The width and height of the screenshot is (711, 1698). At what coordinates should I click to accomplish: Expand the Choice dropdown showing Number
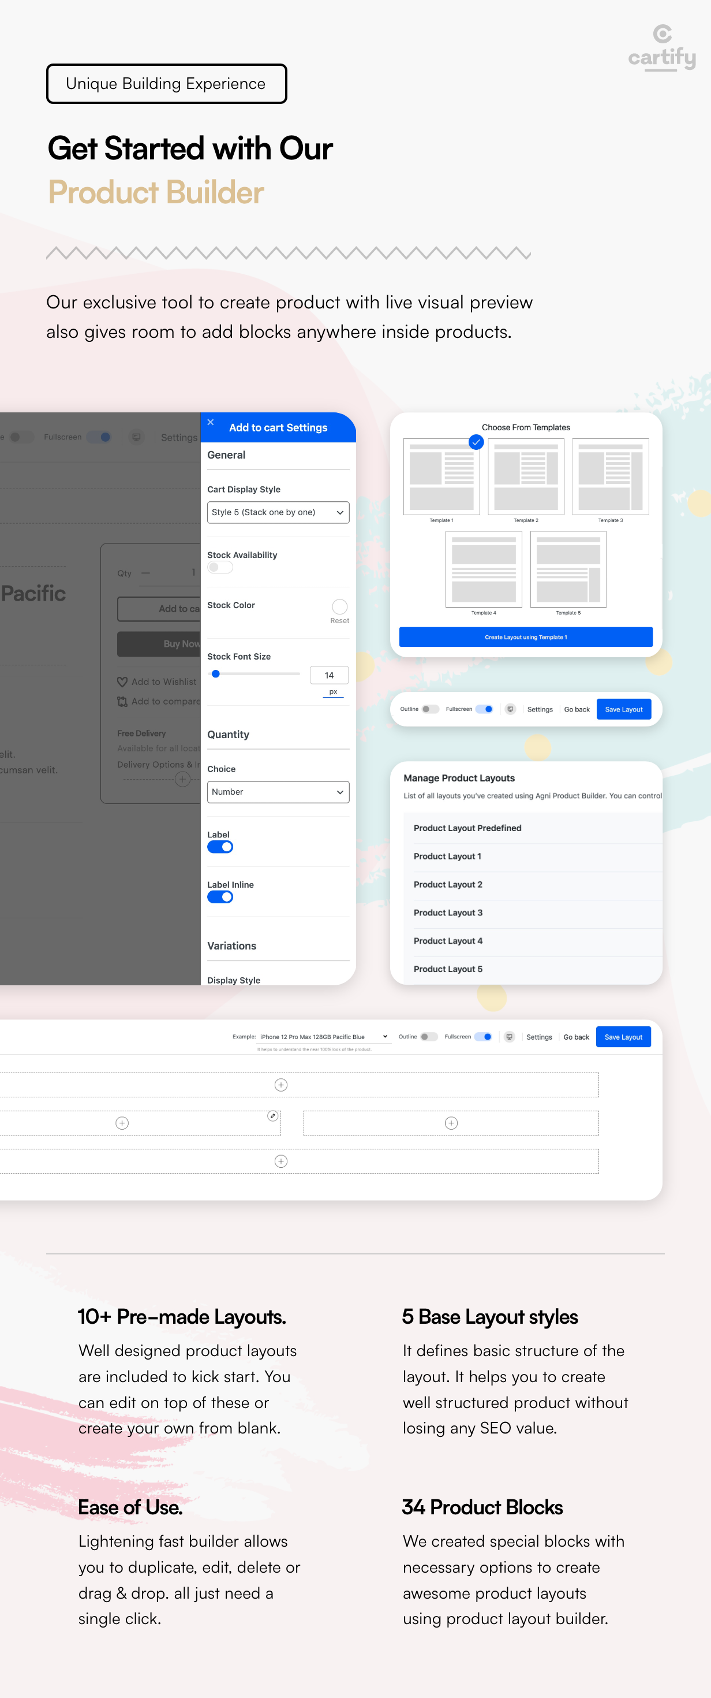point(278,792)
